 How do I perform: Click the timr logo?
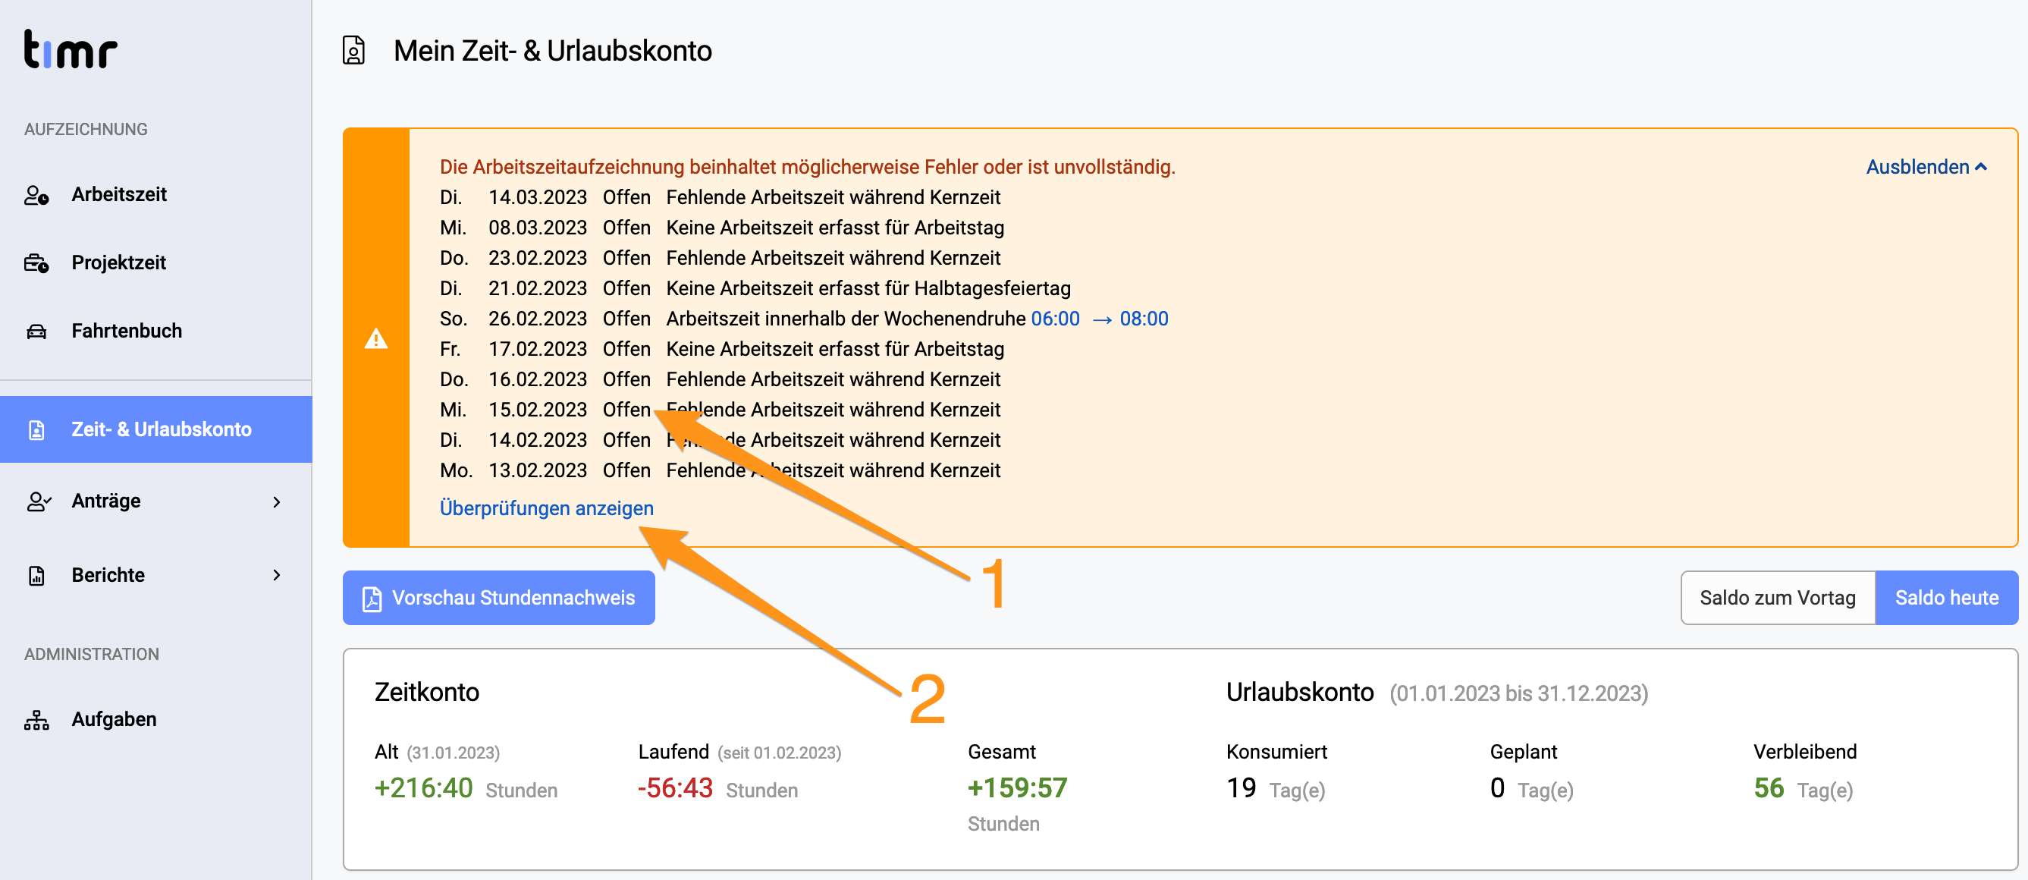[x=70, y=49]
